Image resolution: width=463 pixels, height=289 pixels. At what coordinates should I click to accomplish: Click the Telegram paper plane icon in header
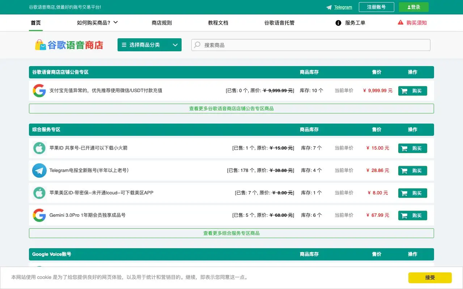[x=329, y=7]
